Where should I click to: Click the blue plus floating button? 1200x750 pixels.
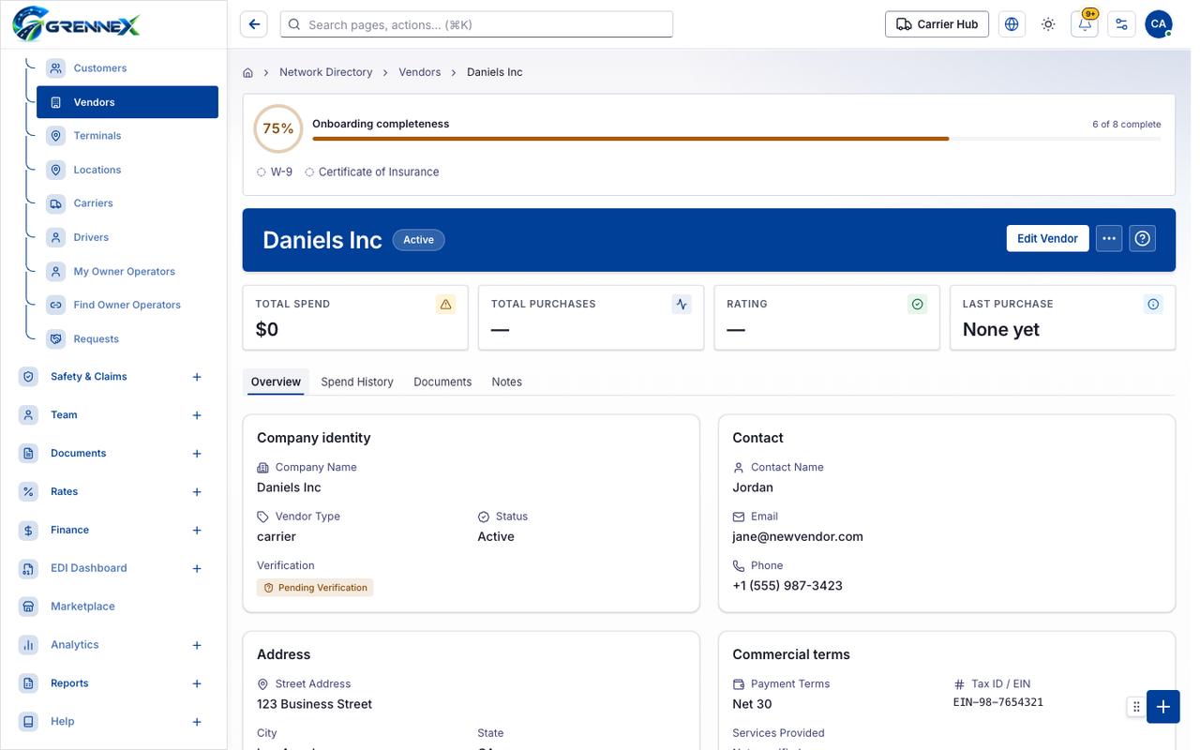tap(1162, 707)
